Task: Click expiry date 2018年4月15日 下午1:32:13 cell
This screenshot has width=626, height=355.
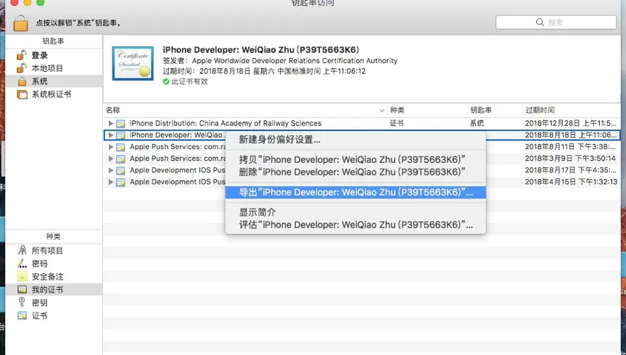Action: coord(571,182)
